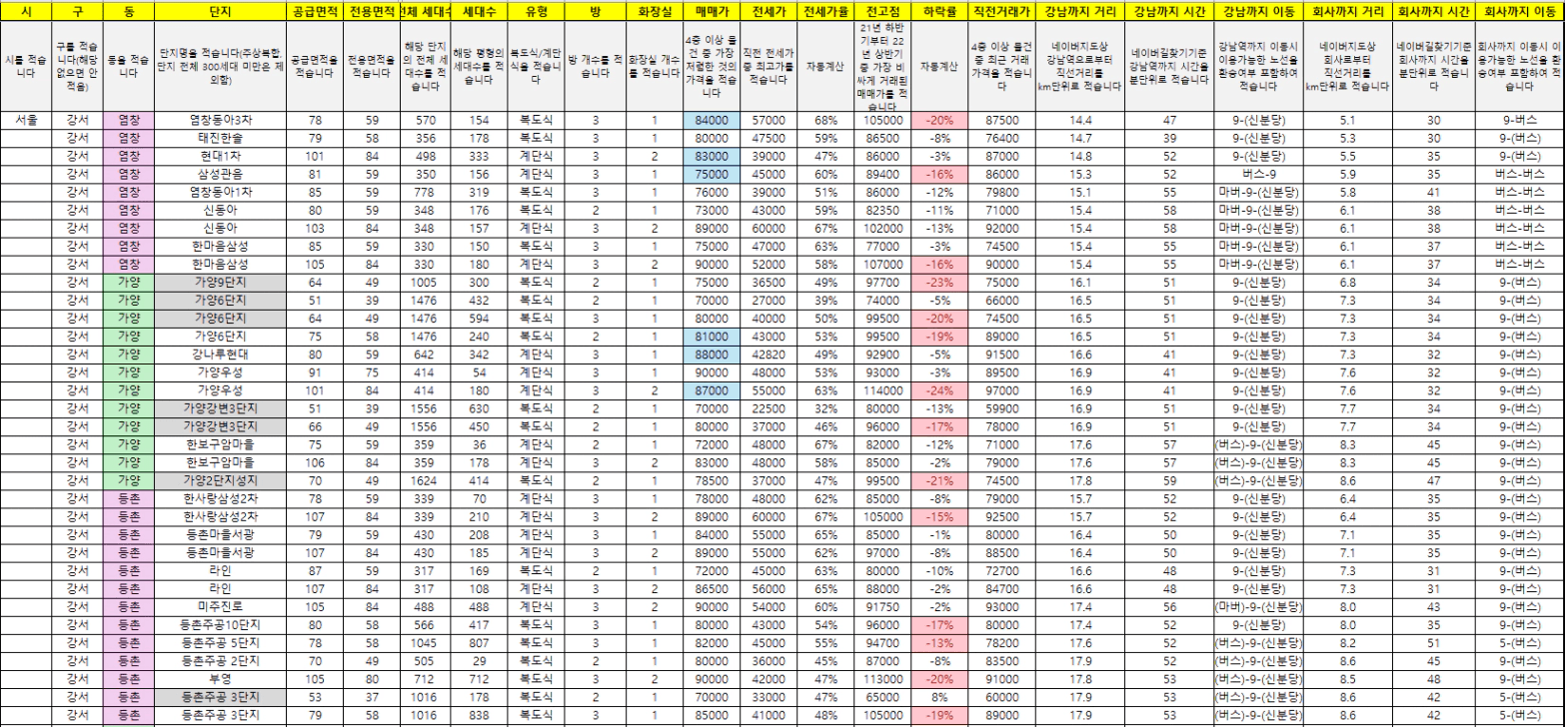The image size is (1565, 727).
Task: Select the 91750 전고점 cell in 미주진로 row
Action: [882, 605]
